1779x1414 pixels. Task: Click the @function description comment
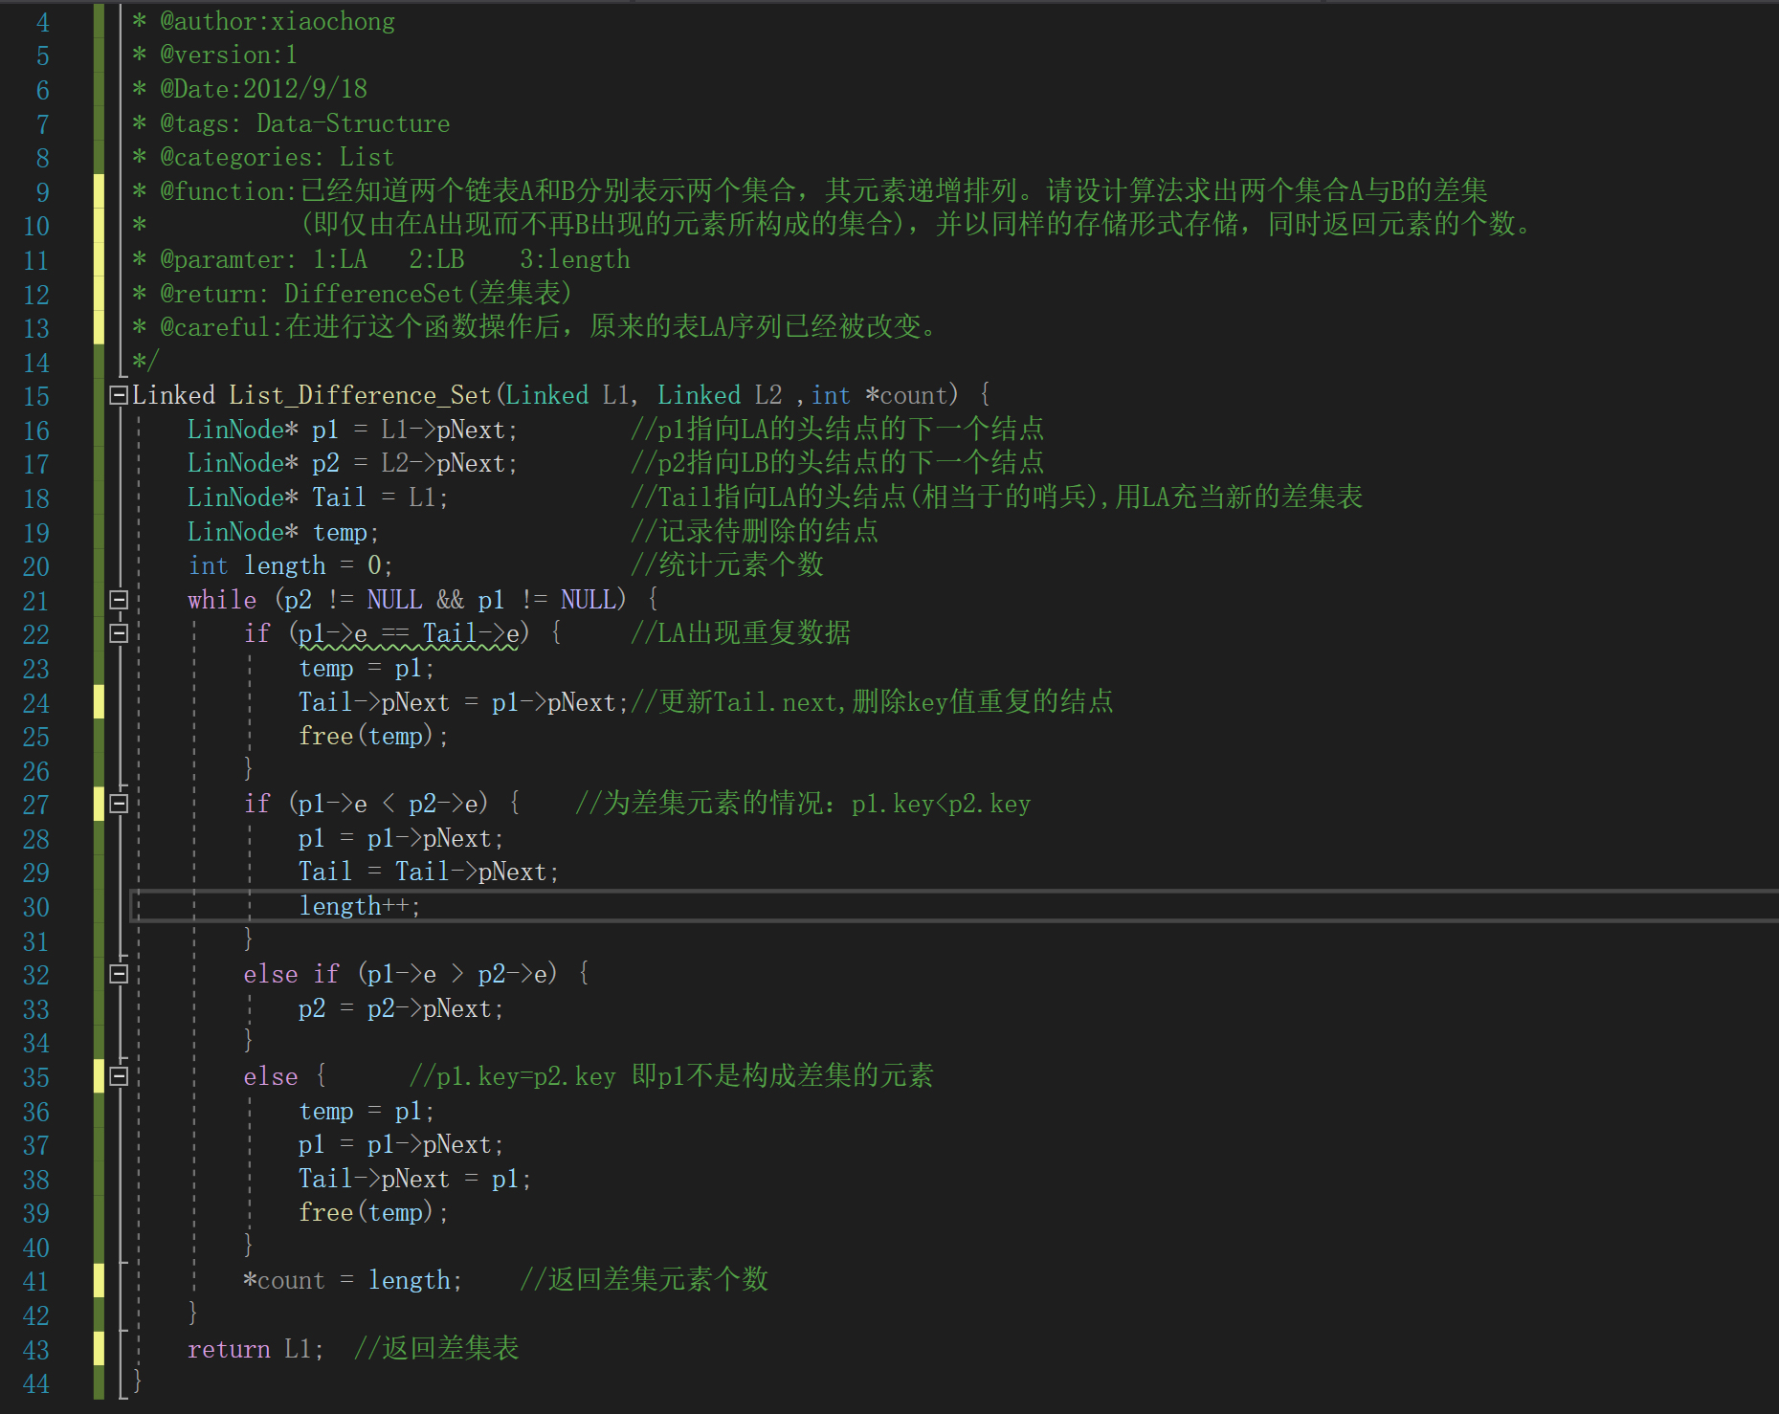(x=824, y=191)
